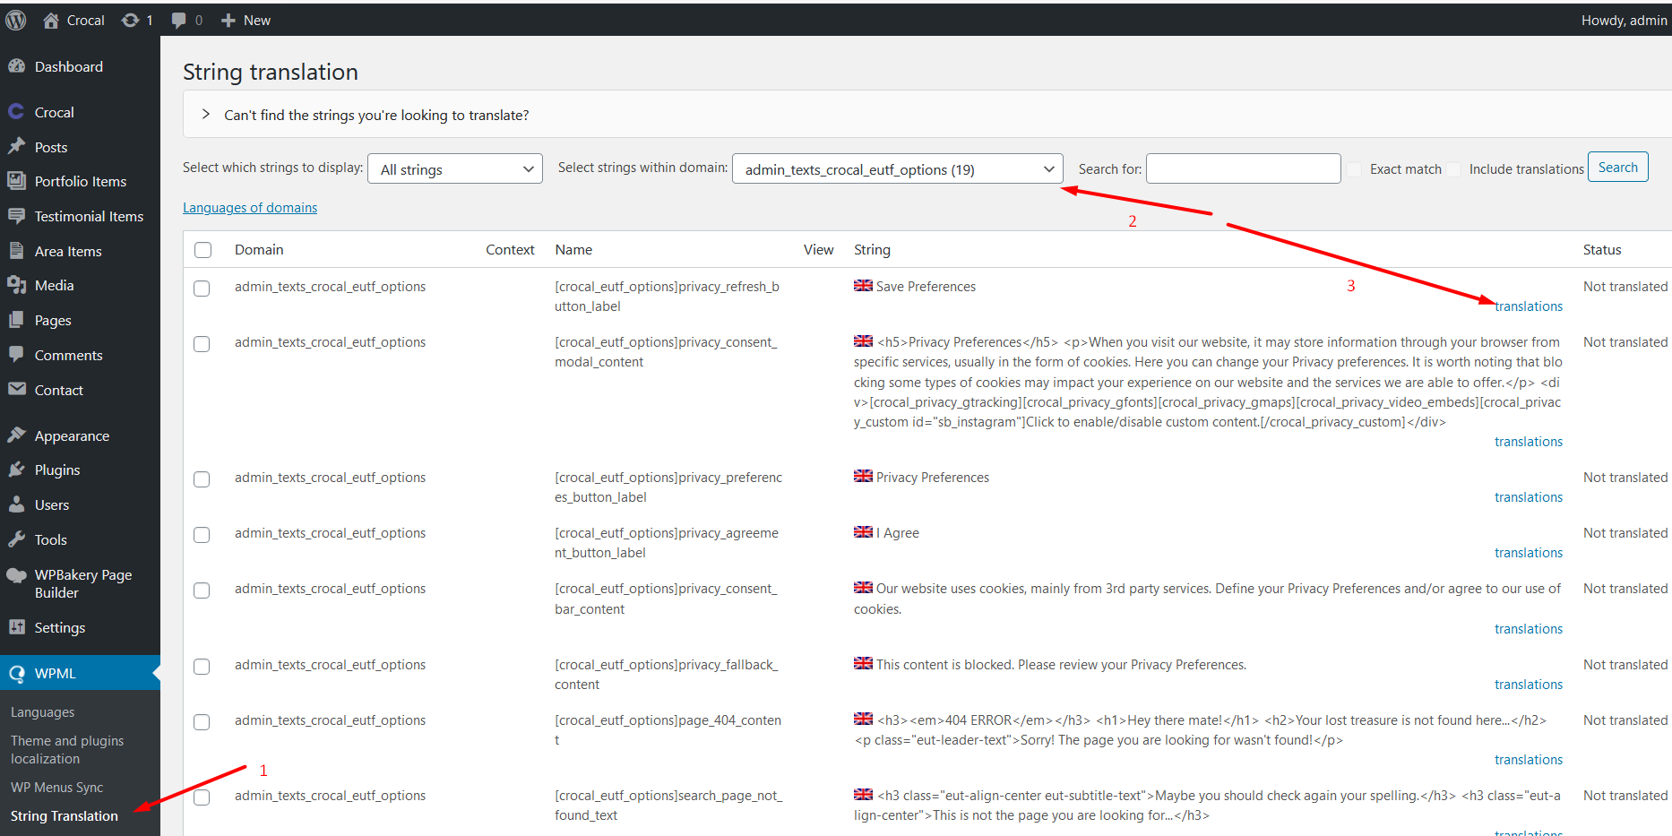1672x836 pixels.
Task: Click the Search for text field
Action: [1244, 168]
